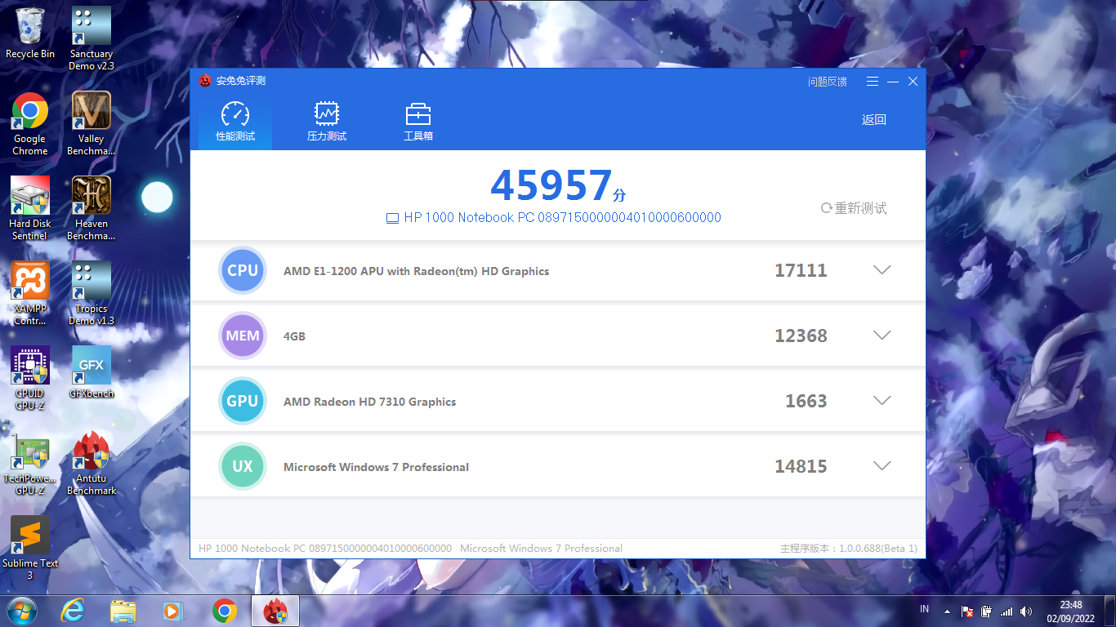
Task: Open Windows Media Player from the taskbar
Action: 173,611
